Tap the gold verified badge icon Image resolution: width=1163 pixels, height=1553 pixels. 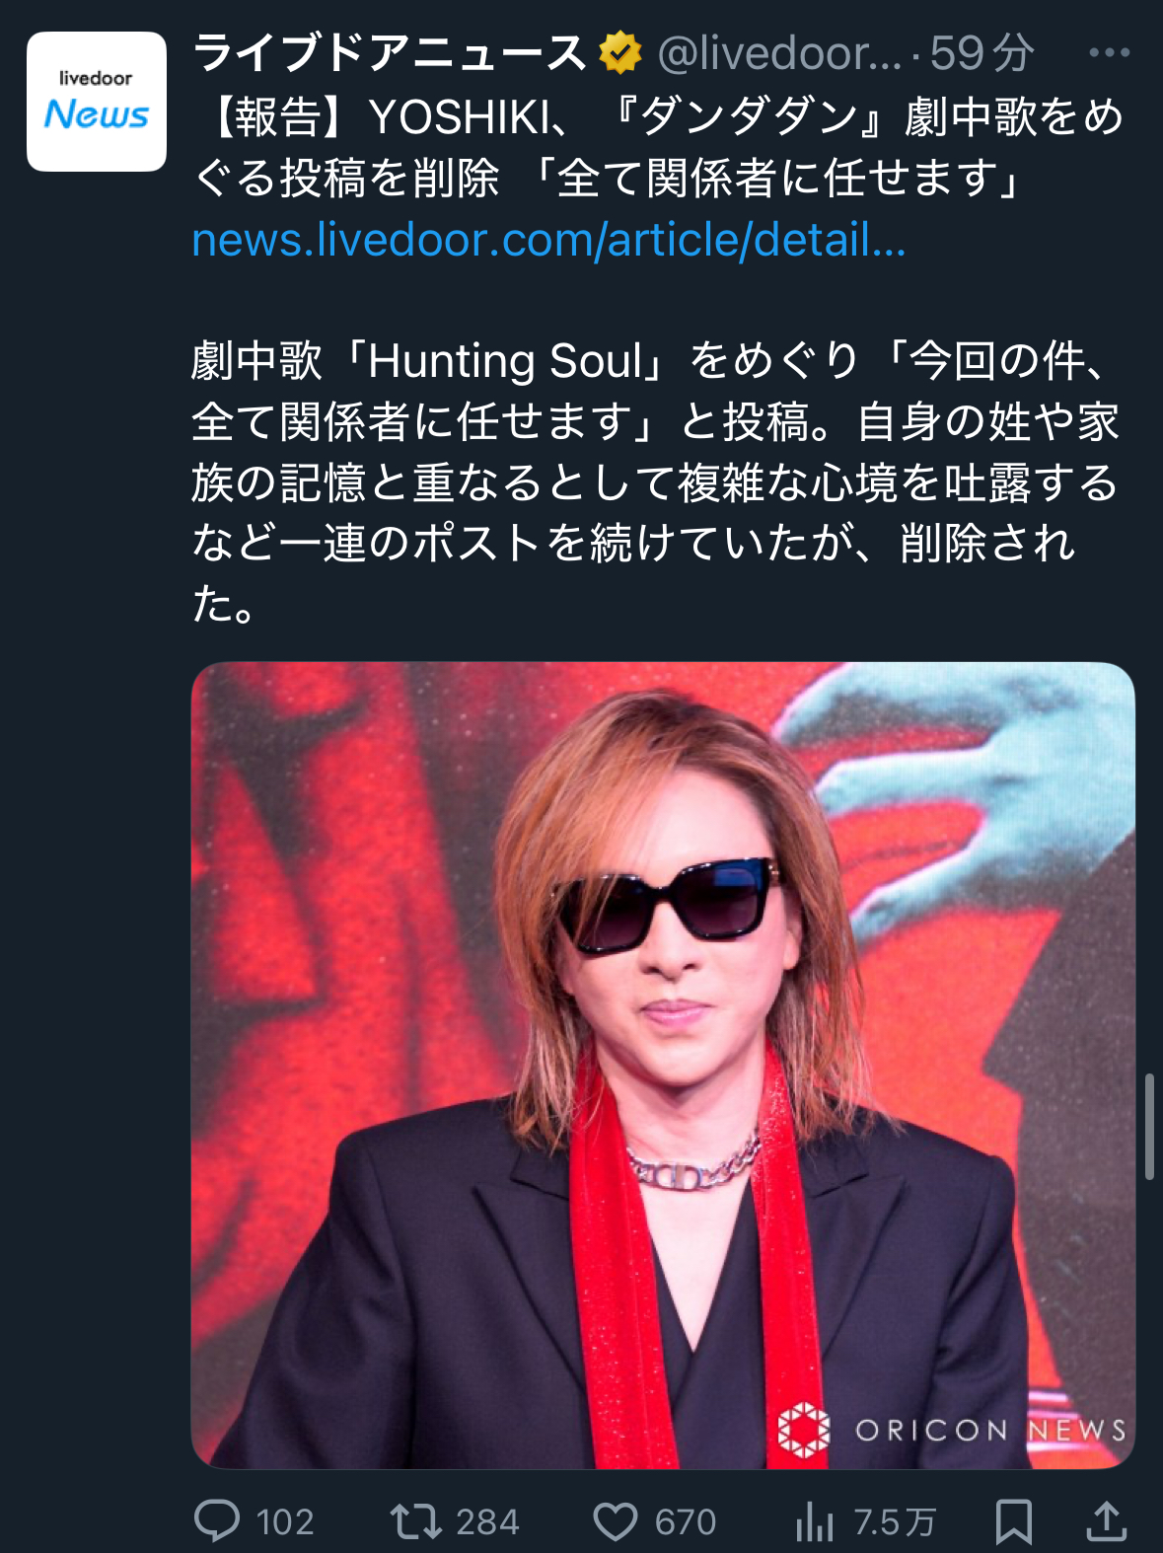click(620, 53)
